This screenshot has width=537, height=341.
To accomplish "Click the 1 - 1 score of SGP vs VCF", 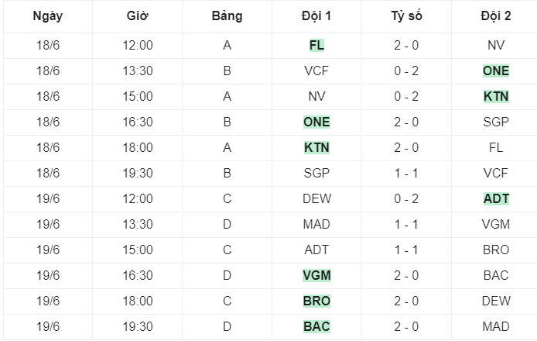I will click(x=406, y=174).
